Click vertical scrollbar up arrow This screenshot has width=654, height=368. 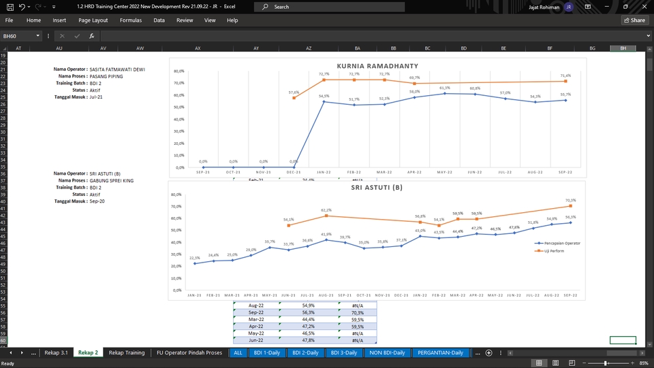point(649,49)
